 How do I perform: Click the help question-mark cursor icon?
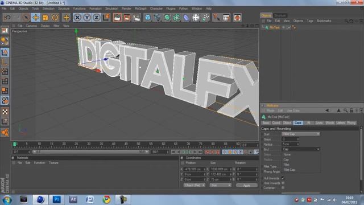click(216, 18)
